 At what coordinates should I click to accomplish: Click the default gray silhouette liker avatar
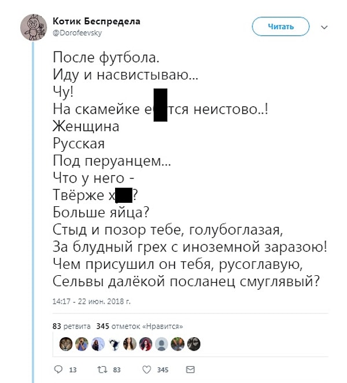[162, 344]
